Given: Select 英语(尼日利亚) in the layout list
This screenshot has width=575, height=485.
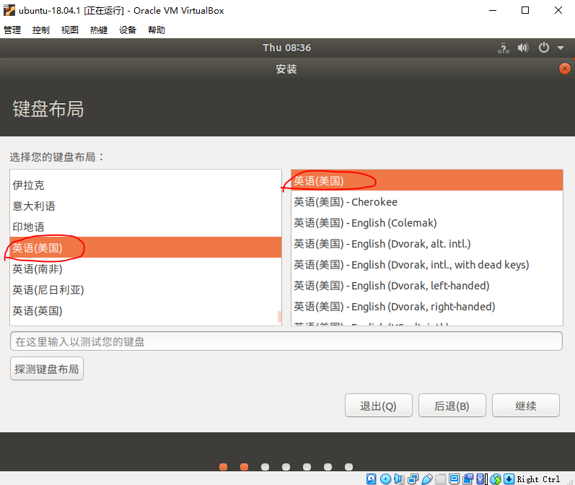Looking at the screenshot, I should [146, 289].
